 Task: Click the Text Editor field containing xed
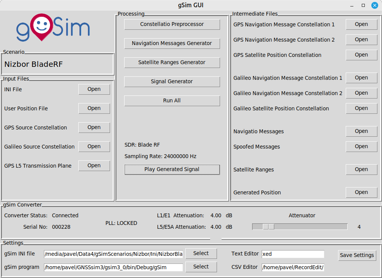pos(293,254)
